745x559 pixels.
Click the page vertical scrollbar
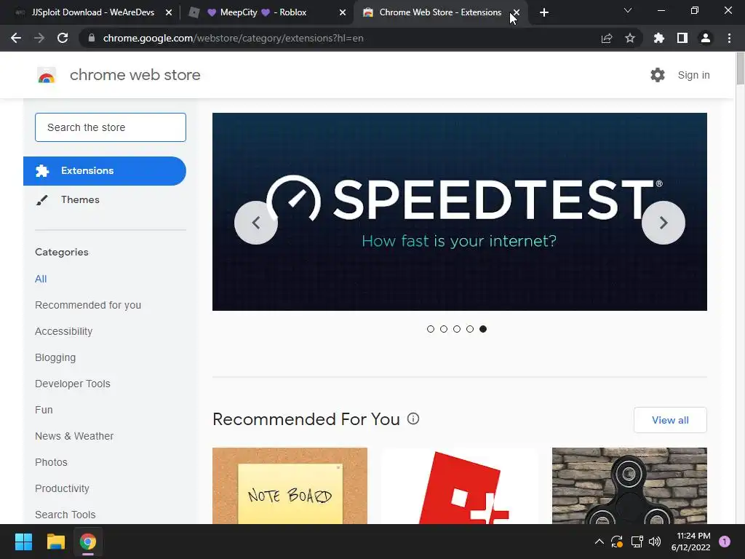pyautogui.click(x=740, y=69)
